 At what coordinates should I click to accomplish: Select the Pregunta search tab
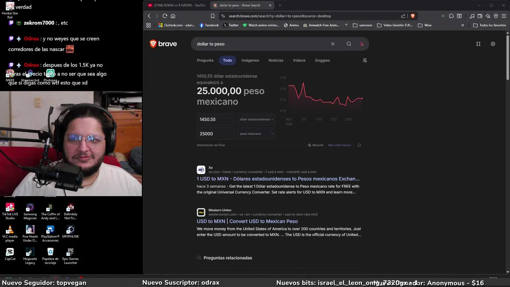[205, 60]
